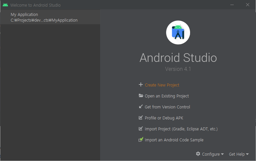Click the Android Studio logo image
This screenshot has height=161, width=256.
[x=178, y=33]
